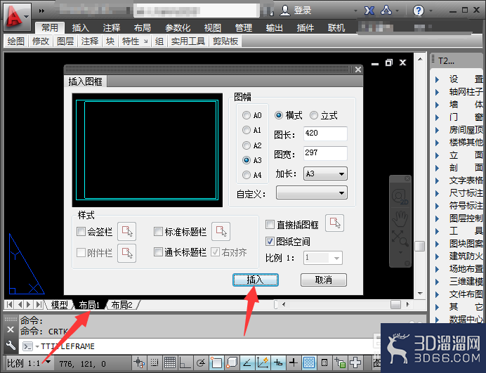This screenshot has height=373, width=486.
Task: Pick insertion point for 附件栏
Action: (x=127, y=253)
